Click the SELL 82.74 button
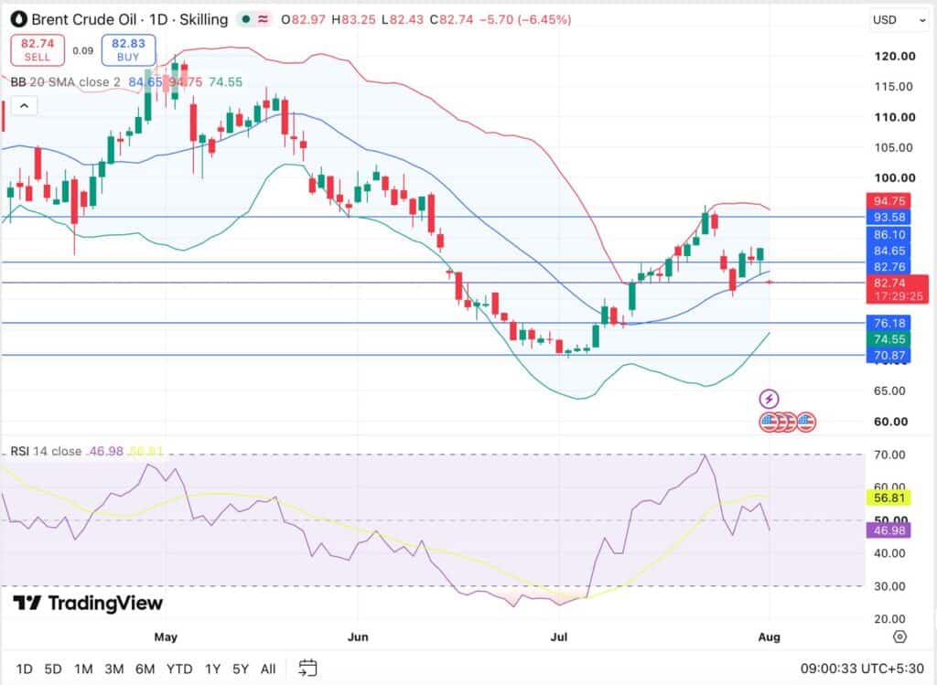Screen dimensions: 937x685 [37, 50]
